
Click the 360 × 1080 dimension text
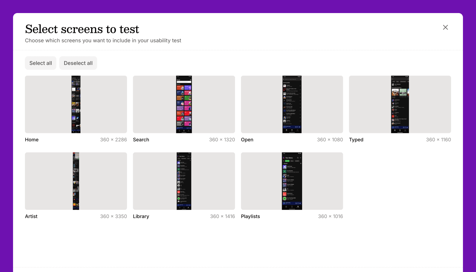pos(330,140)
